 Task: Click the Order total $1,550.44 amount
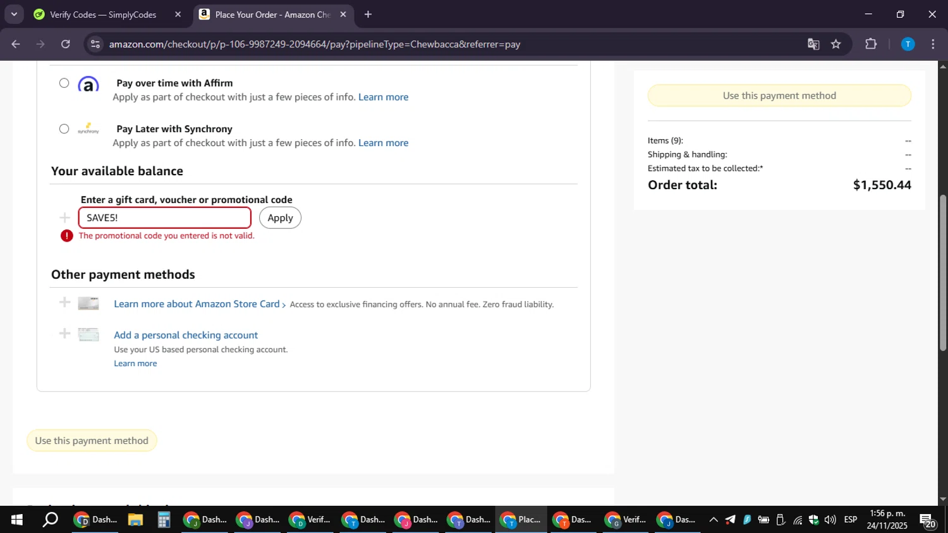click(x=882, y=185)
